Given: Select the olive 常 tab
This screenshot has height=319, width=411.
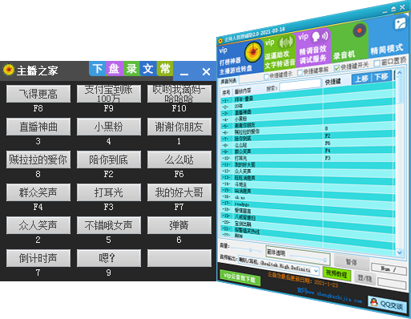Looking at the screenshot, I should (165, 69).
